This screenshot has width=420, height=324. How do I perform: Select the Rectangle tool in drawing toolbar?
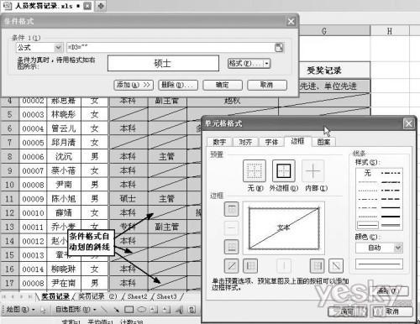129,310
